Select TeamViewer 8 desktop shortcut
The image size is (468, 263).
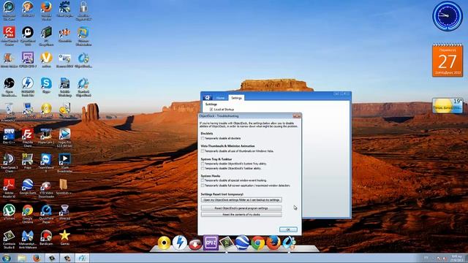(x=46, y=163)
